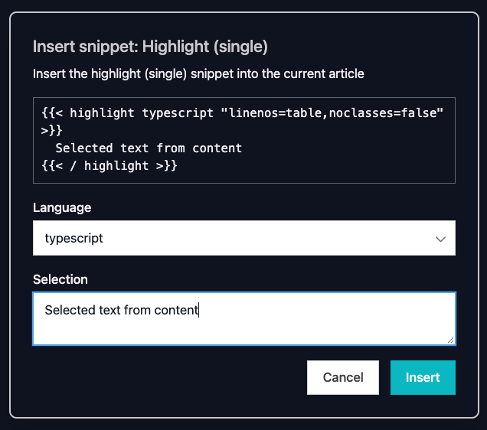Click the "Selection" field label

tap(60, 279)
